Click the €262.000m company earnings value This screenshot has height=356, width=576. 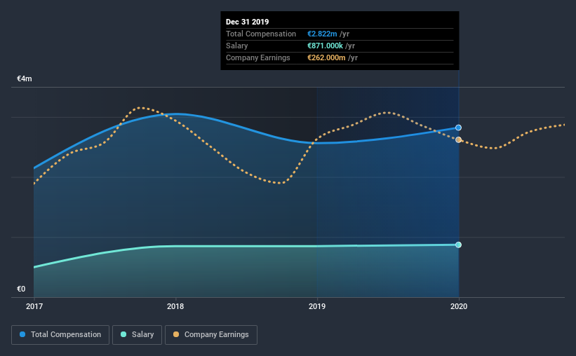tap(326, 57)
